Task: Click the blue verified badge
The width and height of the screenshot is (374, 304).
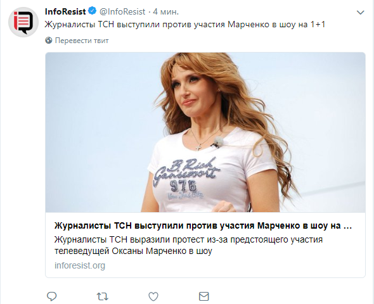Action: tap(93, 11)
